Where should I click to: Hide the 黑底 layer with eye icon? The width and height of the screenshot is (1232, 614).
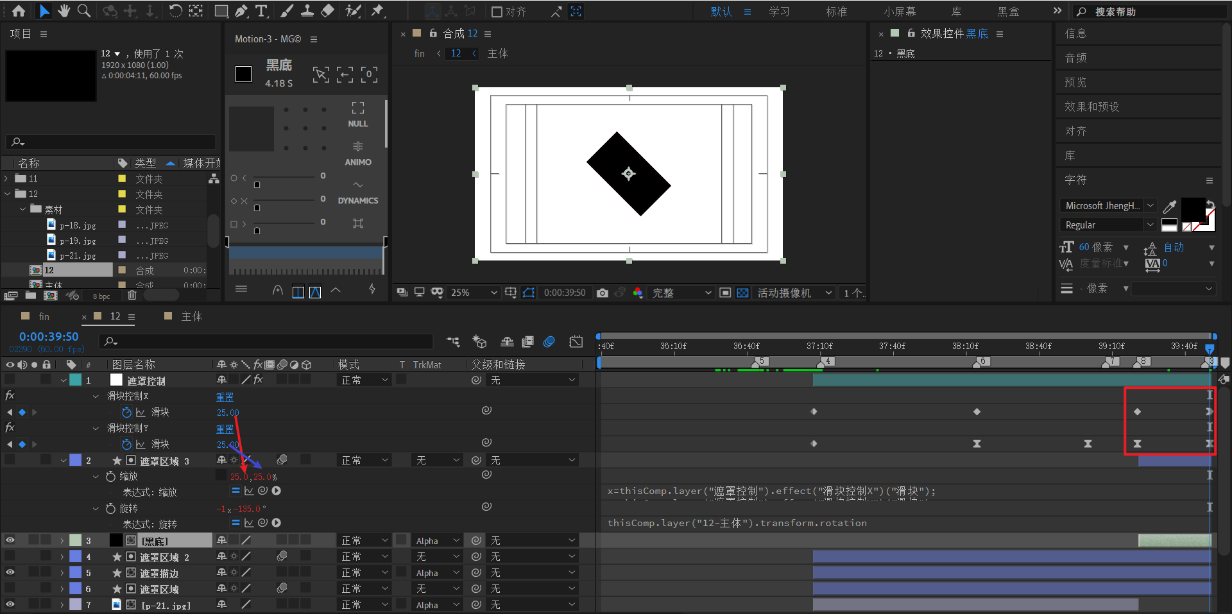pos(10,540)
